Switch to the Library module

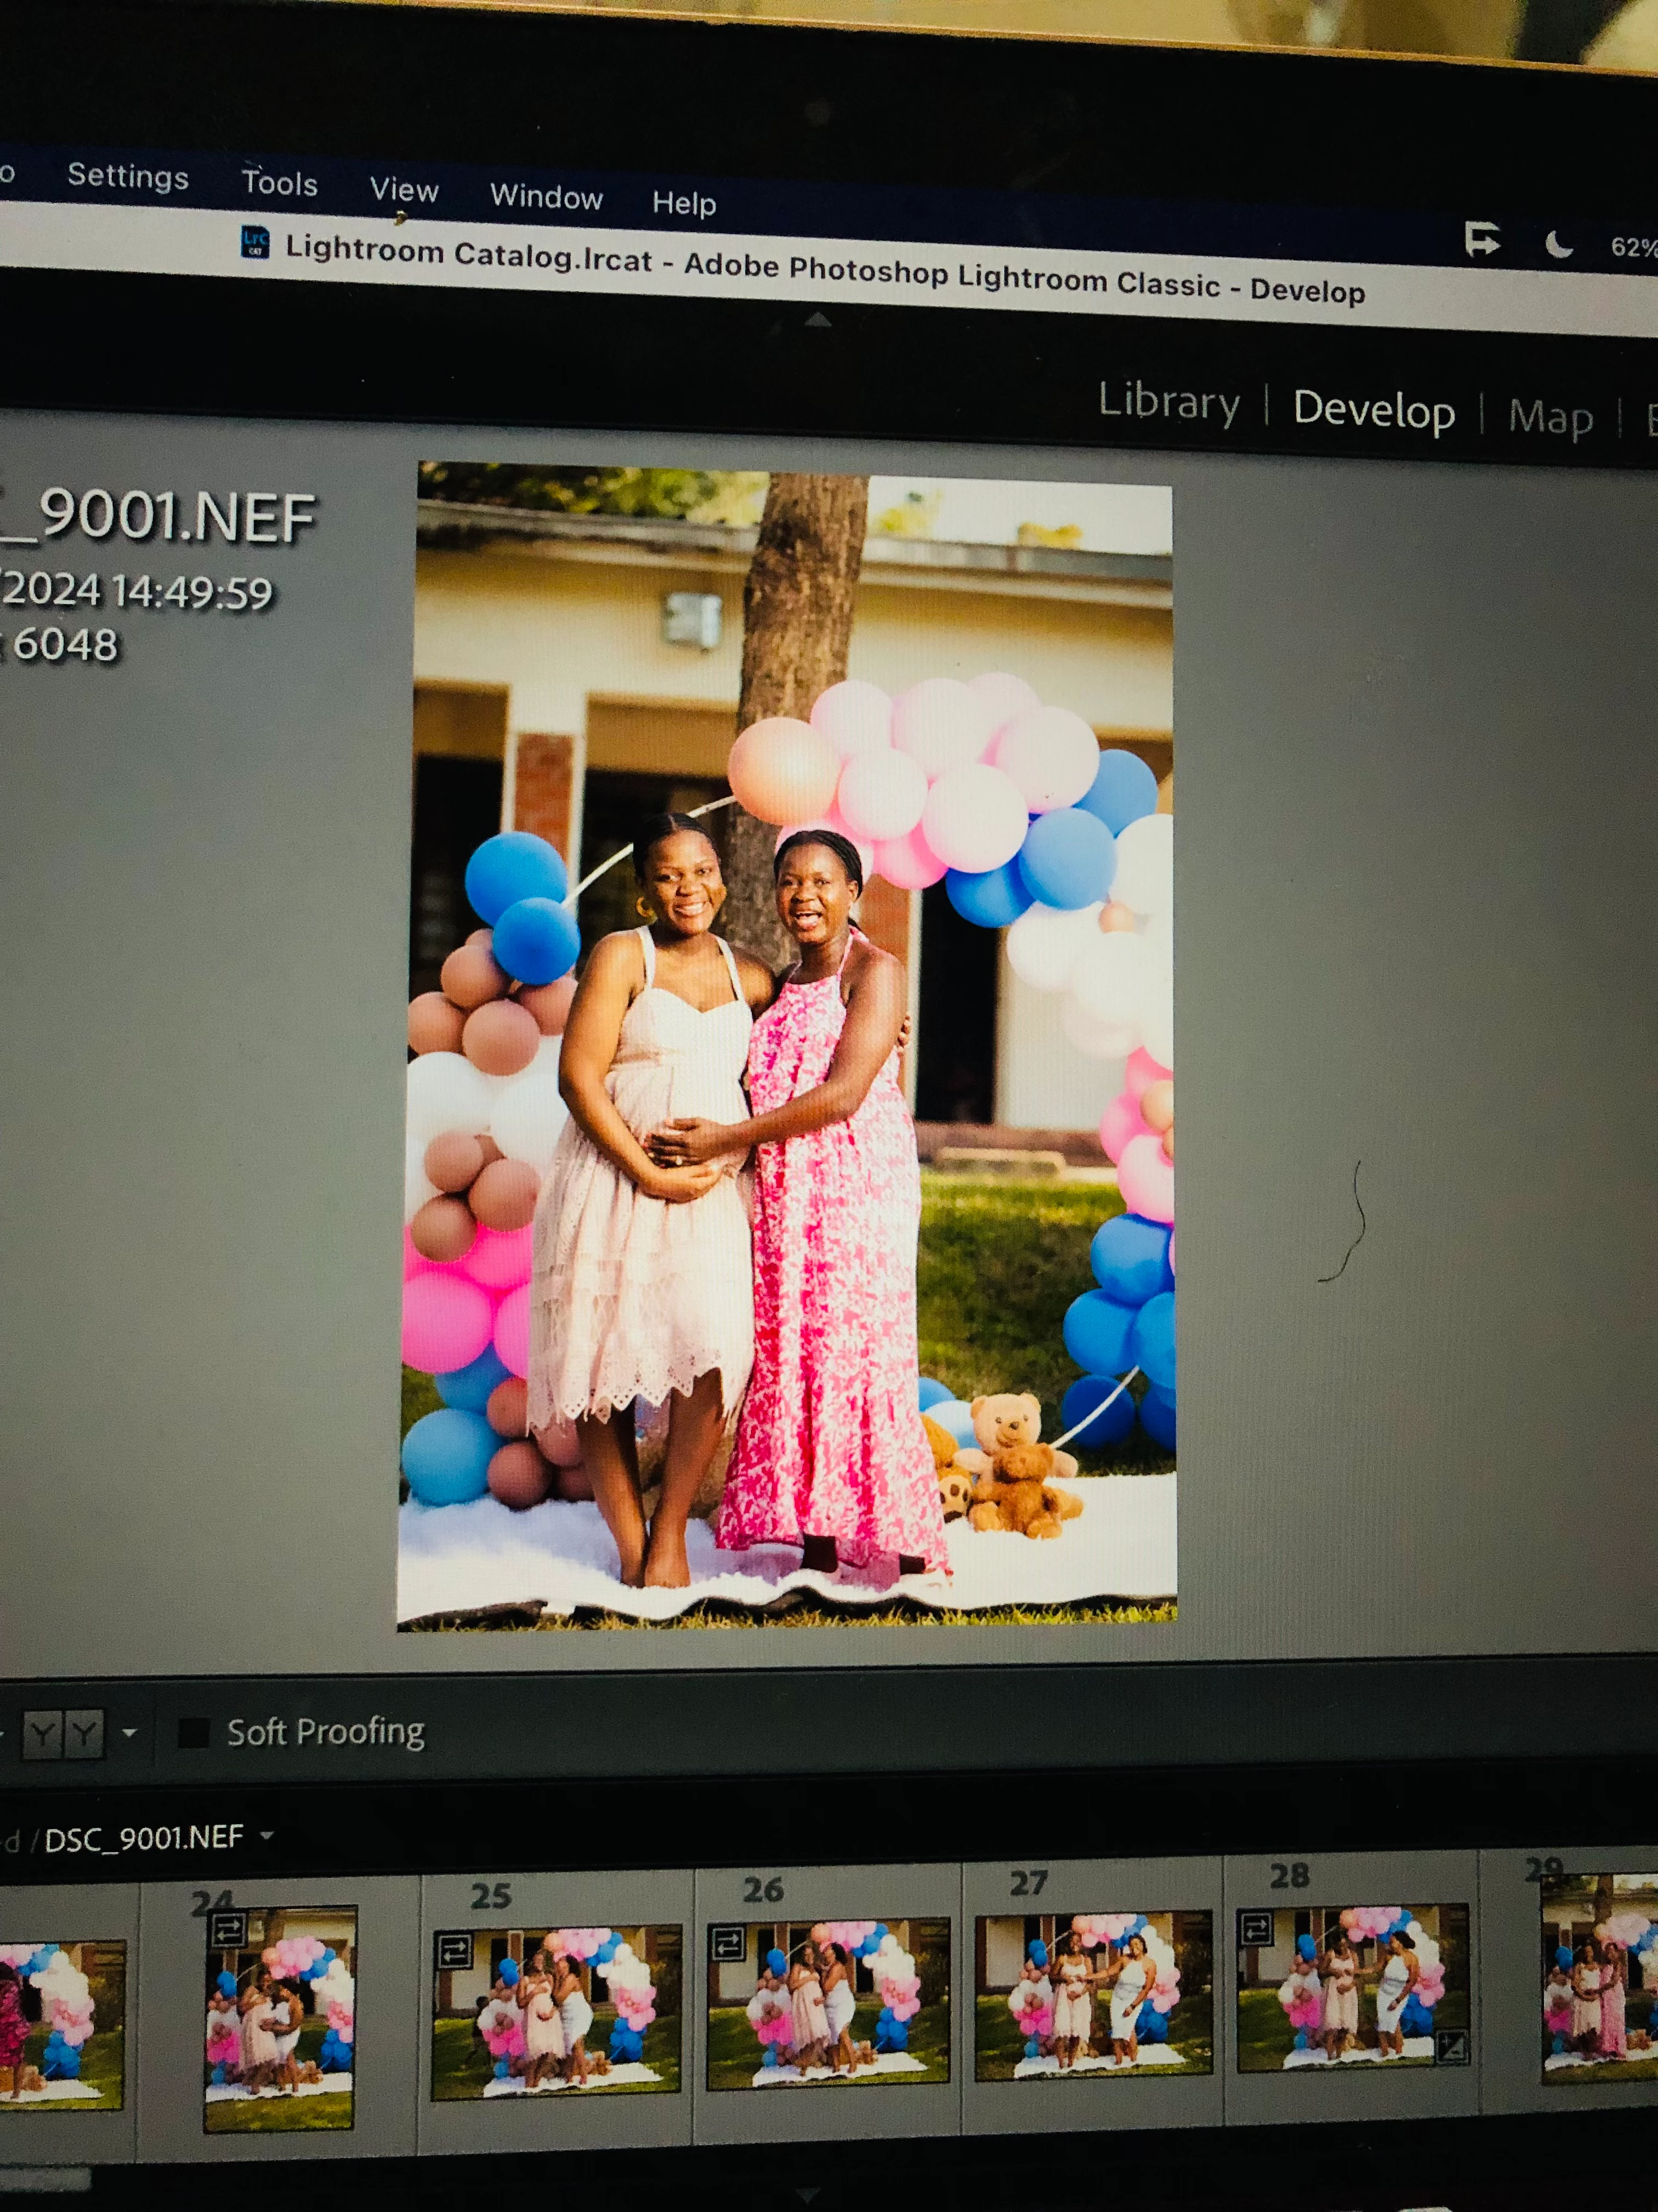click(x=1167, y=401)
